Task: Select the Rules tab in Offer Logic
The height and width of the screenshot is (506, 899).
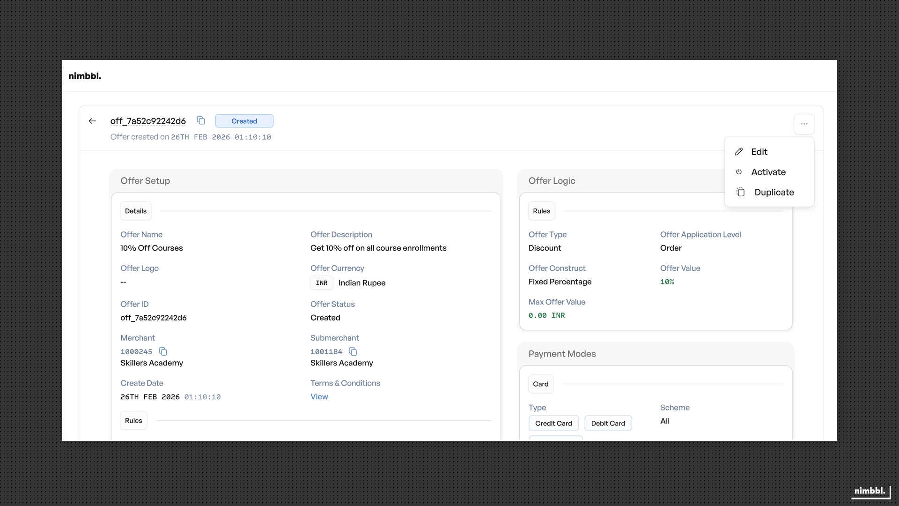Action: pos(541,211)
